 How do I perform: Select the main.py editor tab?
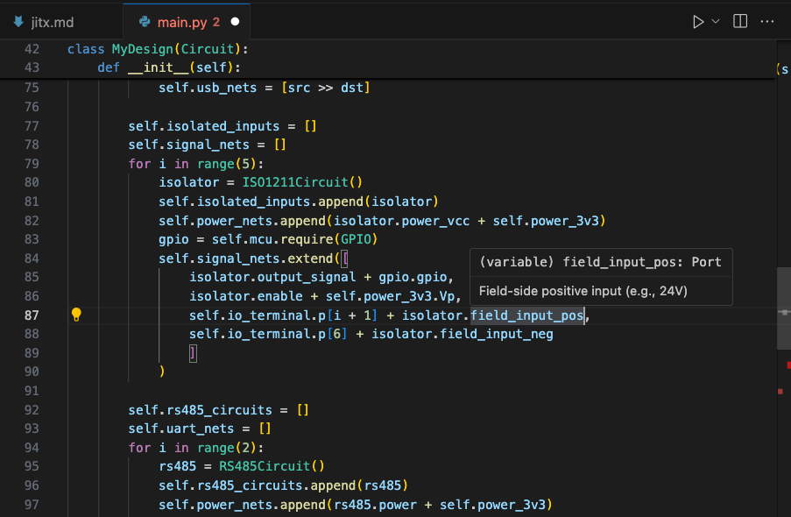tap(180, 21)
